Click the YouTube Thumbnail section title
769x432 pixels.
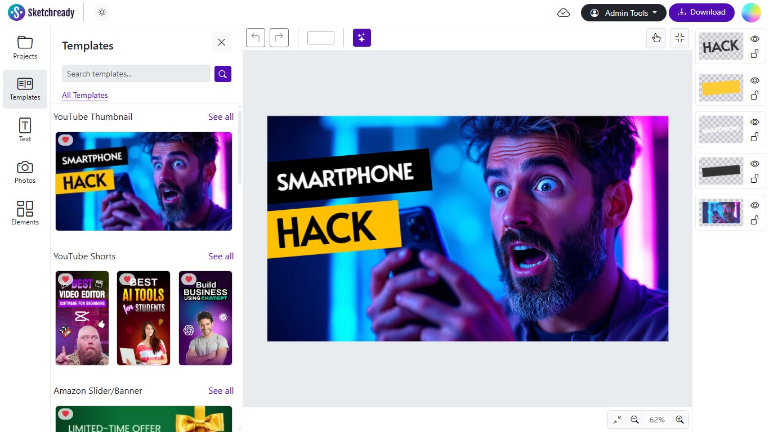tap(93, 117)
